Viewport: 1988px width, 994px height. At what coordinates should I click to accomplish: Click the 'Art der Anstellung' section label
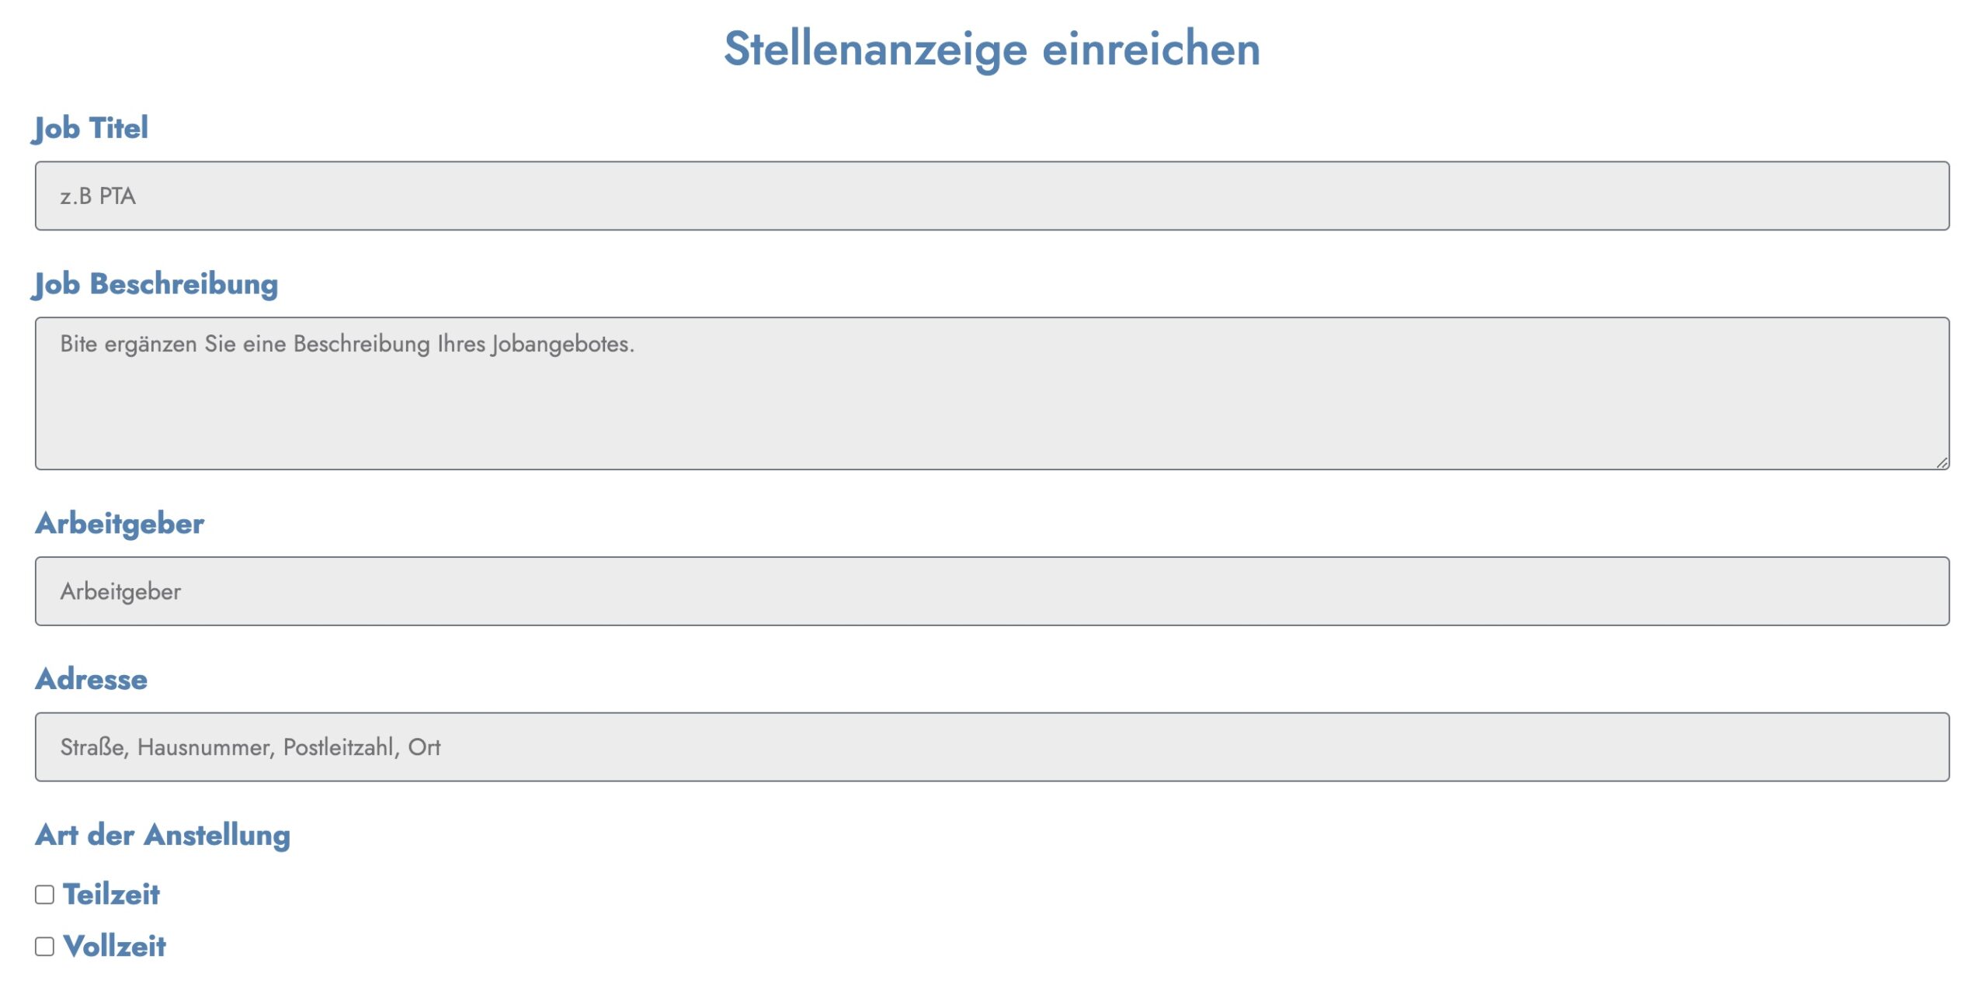pos(163,836)
